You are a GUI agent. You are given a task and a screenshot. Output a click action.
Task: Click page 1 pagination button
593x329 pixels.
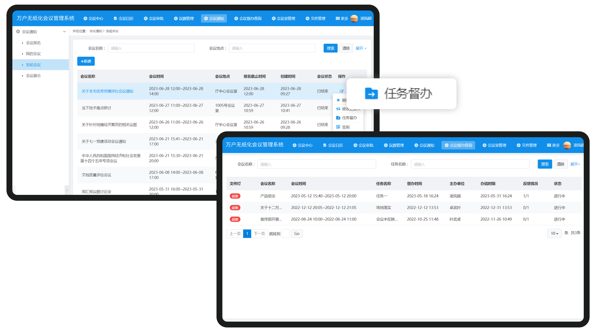[x=247, y=234]
